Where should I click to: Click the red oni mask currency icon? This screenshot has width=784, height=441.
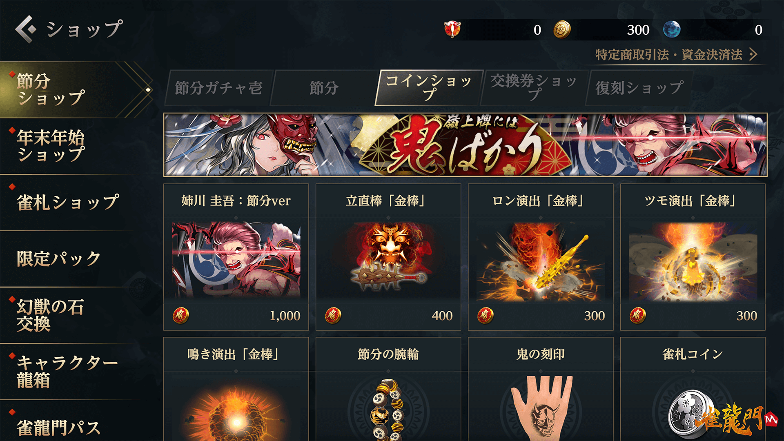[452, 29]
